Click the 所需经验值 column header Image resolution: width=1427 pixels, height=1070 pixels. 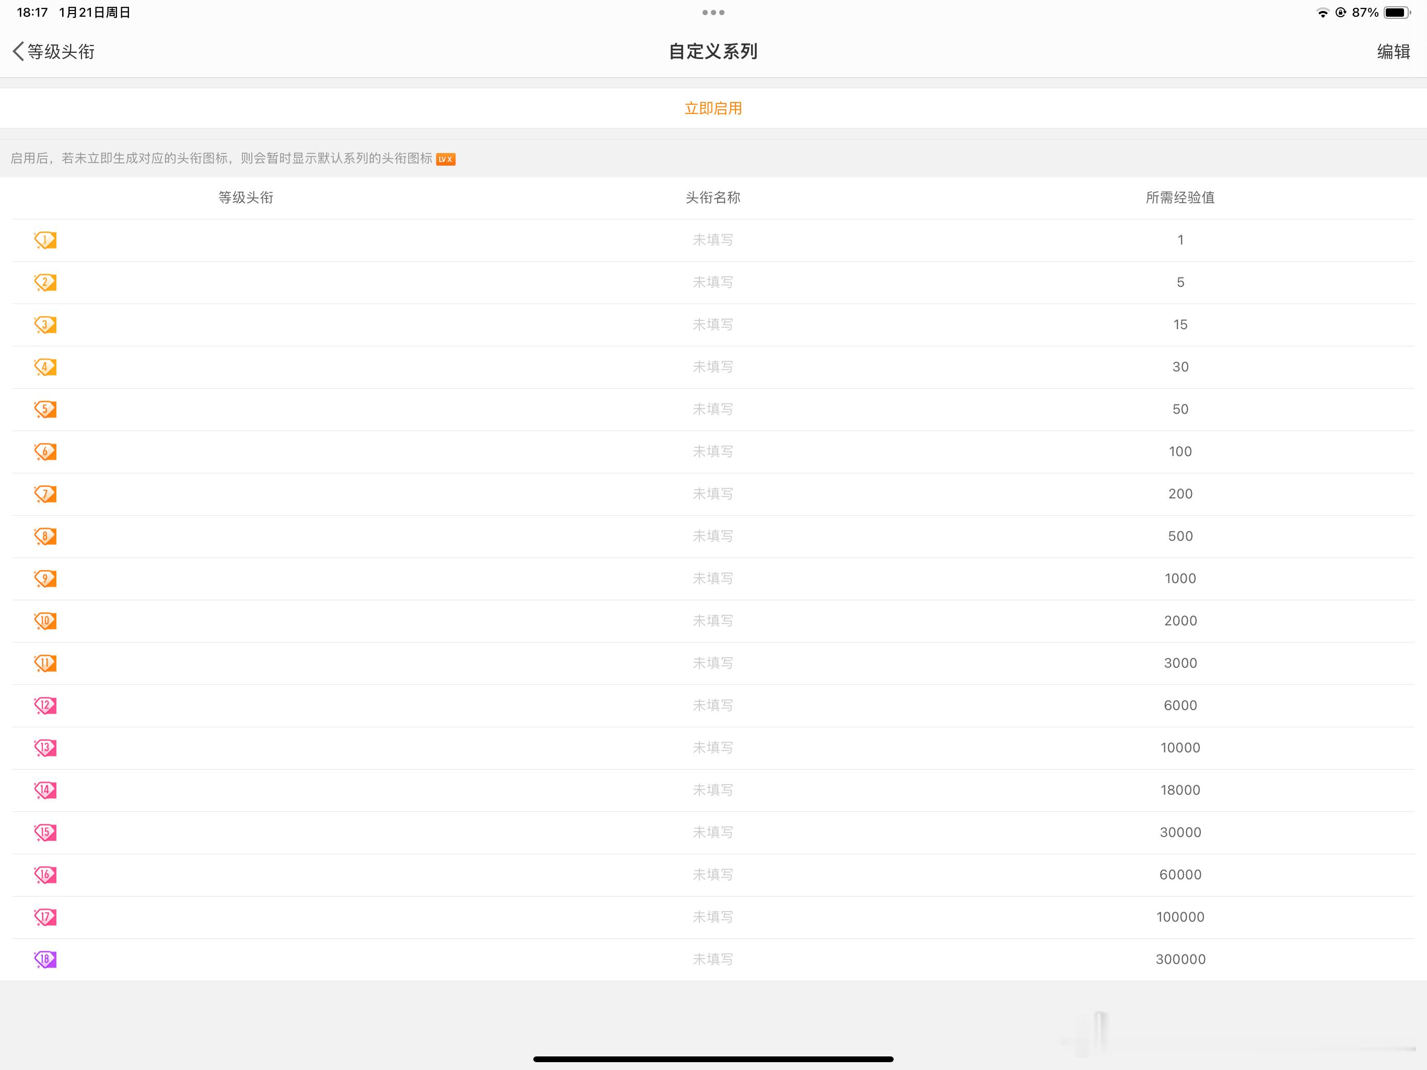pyautogui.click(x=1180, y=197)
